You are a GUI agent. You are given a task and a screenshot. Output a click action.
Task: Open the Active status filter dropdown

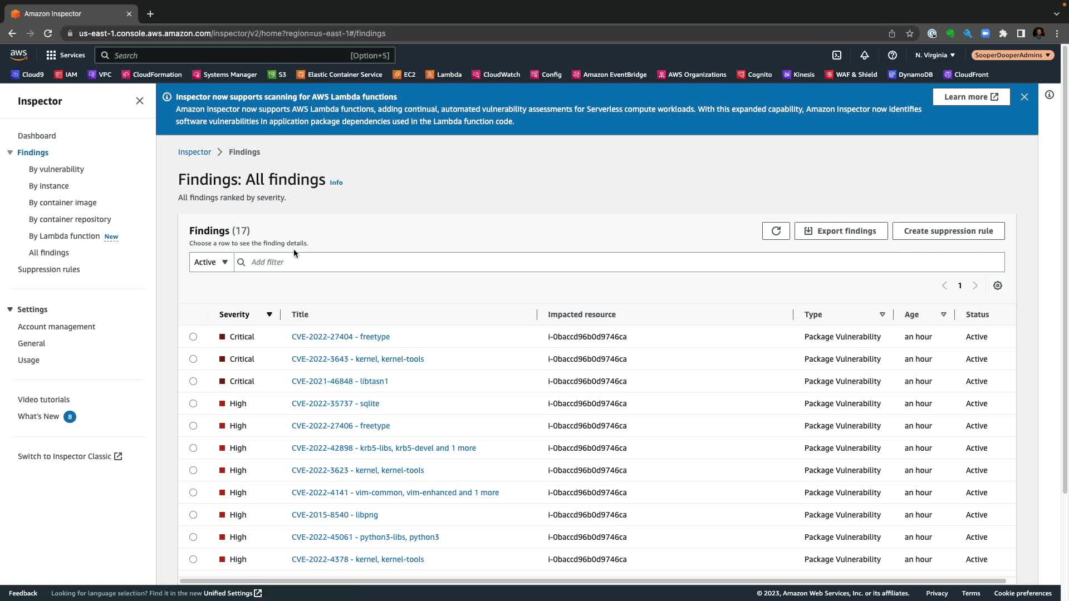[211, 262]
